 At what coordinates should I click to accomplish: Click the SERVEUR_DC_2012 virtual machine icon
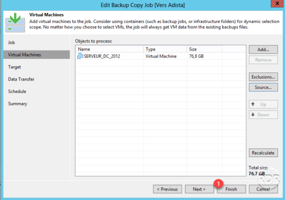click(x=80, y=56)
